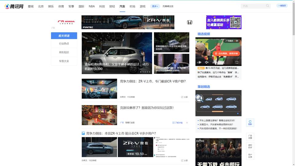Viewport: 295px width, 166px height.
Task: Click 了解详情 on game ad
Action: point(177,123)
